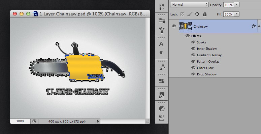Image resolution: width=261 pixels, height=134 pixels.
Task: Click the Opacity label scrubby slider
Action: (216, 5)
